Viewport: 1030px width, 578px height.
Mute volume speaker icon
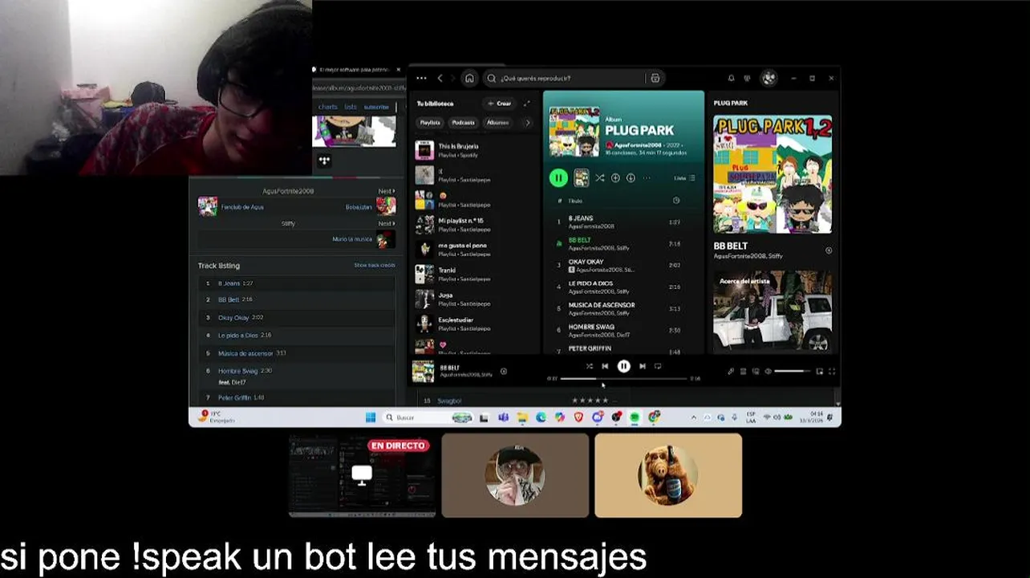768,371
